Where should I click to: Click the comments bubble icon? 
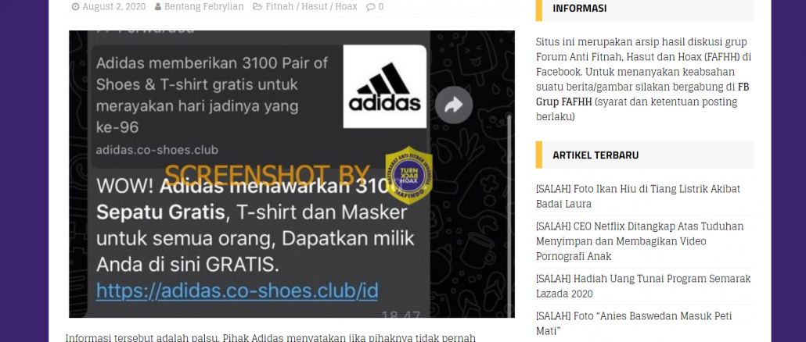371,7
